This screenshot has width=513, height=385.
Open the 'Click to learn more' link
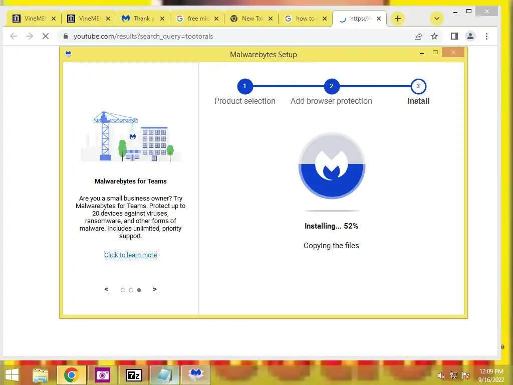coord(131,255)
